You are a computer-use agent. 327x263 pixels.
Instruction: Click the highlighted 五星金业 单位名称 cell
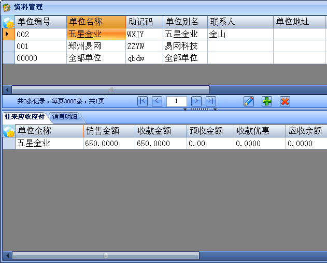96,34
